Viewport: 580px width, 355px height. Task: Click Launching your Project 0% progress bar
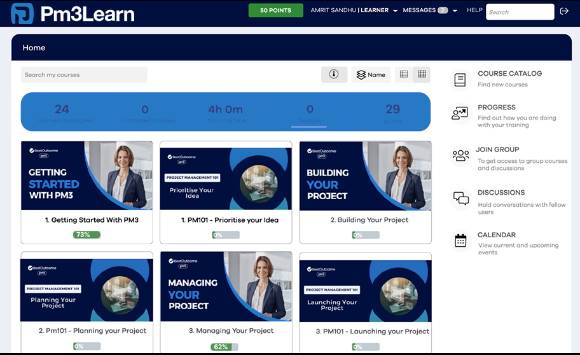pyautogui.click(x=366, y=347)
